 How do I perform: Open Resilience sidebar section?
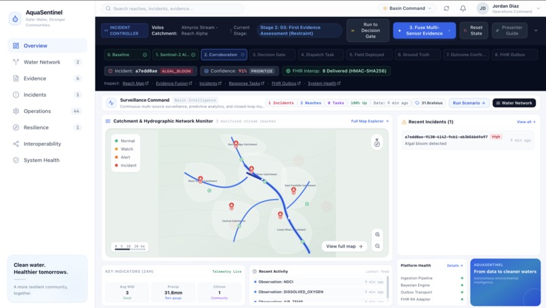pos(47,127)
